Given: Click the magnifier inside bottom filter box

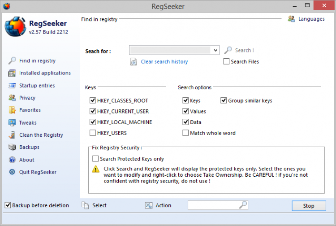Looking at the screenshot, I should [243, 205].
